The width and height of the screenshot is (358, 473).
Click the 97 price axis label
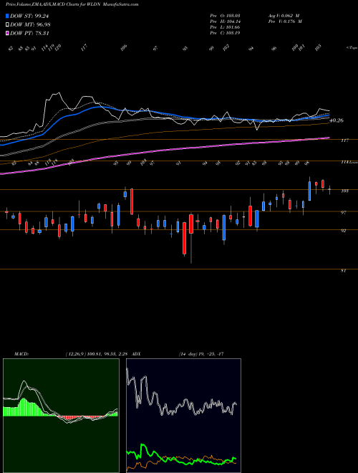344,213
